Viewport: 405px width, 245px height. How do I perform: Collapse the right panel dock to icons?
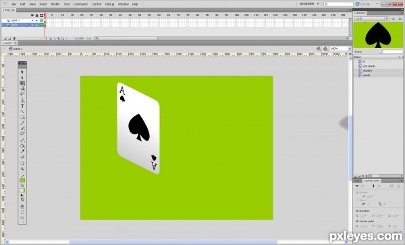[402, 10]
